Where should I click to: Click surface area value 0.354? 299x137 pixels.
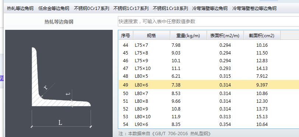tap(225, 124)
